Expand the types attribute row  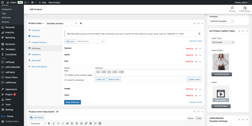[x=200, y=55]
